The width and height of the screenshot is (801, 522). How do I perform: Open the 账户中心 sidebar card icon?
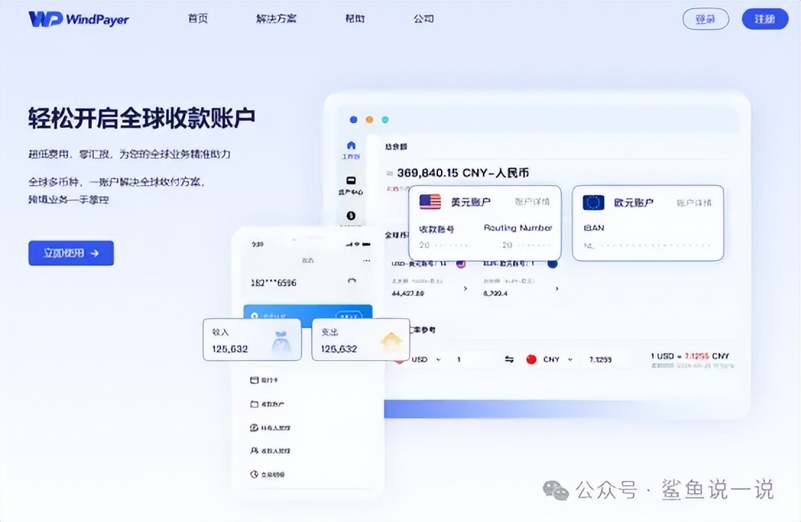click(351, 180)
